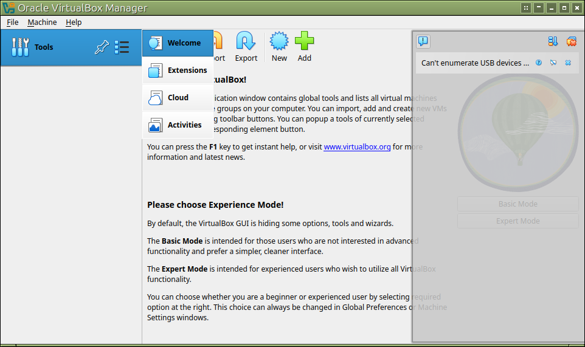Open the Machine menu
The image size is (585, 347).
(x=42, y=22)
